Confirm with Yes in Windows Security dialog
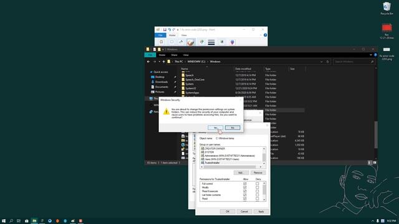The height and width of the screenshot is (224, 399). tap(215, 128)
